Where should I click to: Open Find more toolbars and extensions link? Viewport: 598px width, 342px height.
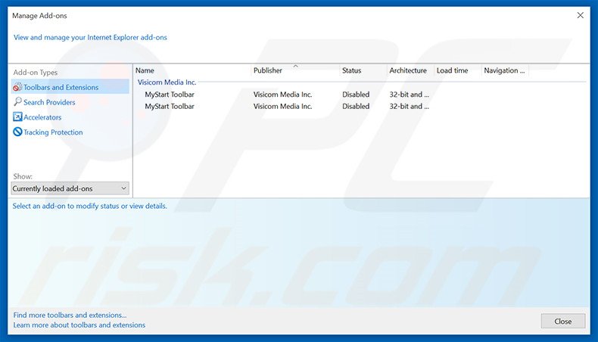[70, 316]
